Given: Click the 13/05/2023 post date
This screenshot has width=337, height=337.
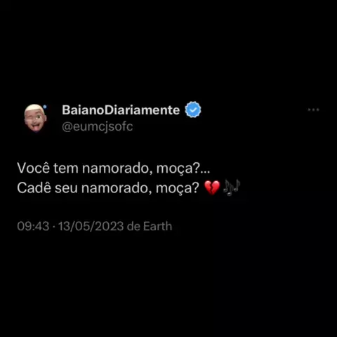Looking at the screenshot, I should coord(91,226).
